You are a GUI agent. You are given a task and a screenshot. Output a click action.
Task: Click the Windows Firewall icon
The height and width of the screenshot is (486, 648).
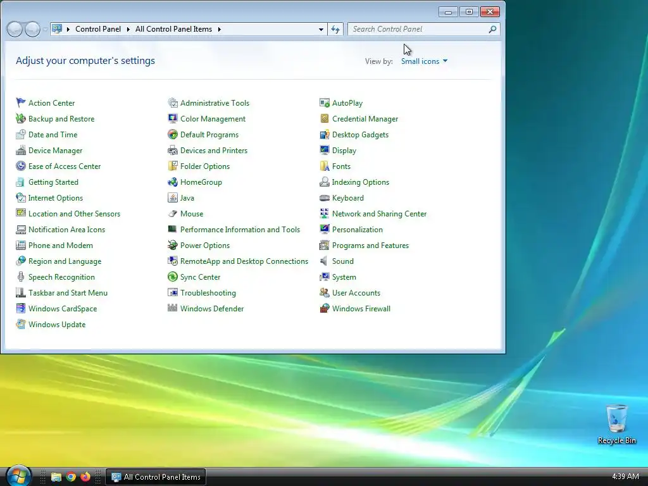(x=325, y=308)
